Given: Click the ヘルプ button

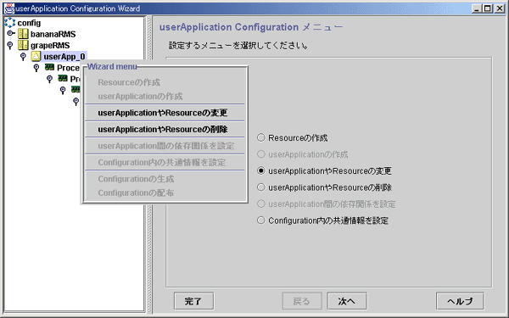Looking at the screenshot, I should (x=460, y=301).
